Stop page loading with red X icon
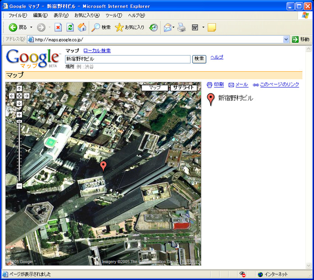This screenshot has width=314, height=280. (x=58, y=27)
